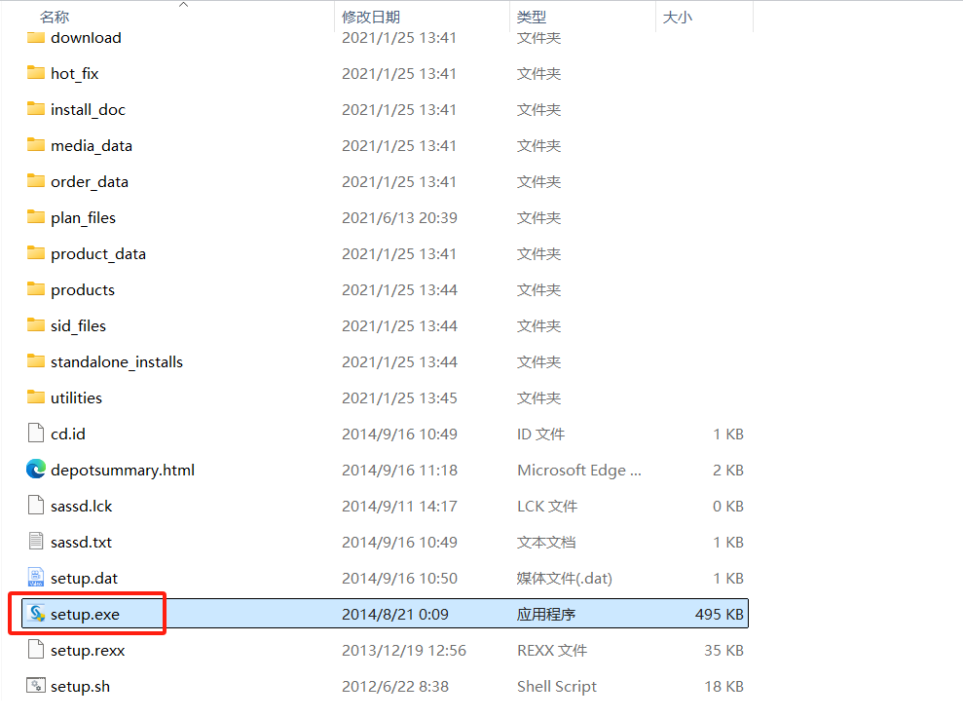This screenshot has height=718, width=963.
Task: Click the Microsoft Edge ... type cell
Action: (x=579, y=471)
